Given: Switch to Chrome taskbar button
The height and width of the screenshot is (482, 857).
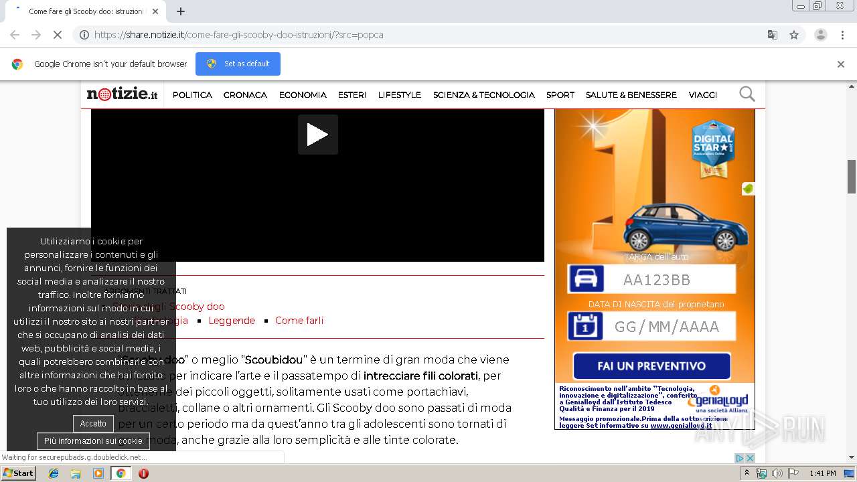Looking at the screenshot, I should pyautogui.click(x=121, y=473).
